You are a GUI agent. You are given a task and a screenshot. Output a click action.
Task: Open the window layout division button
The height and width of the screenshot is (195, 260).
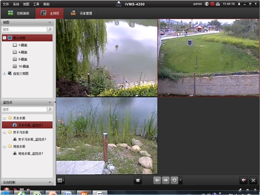(x=60, y=181)
